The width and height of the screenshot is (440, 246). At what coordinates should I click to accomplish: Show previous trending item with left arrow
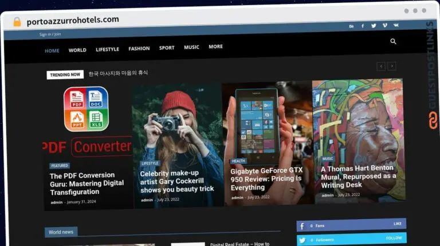point(381,67)
